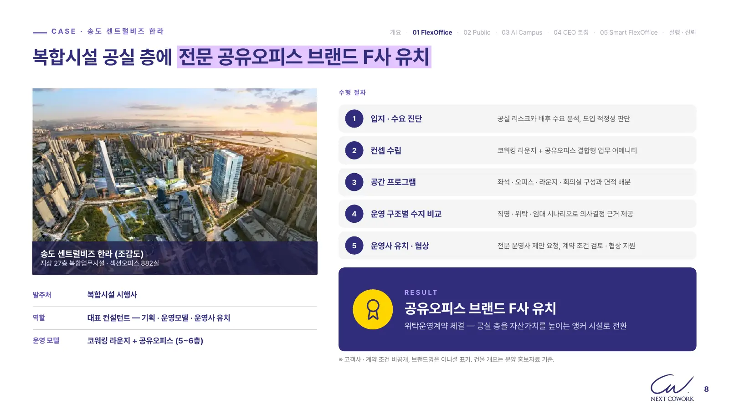Image resolution: width=729 pixels, height=410 pixels.
Task: Click the 직영 · 위탁 · 임대 시나리오 description
Action: 565,214
